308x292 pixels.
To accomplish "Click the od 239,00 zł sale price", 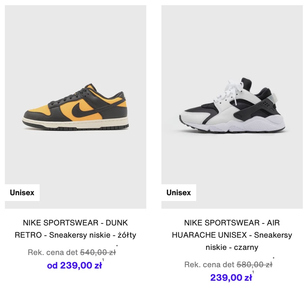I will pos(74,266).
